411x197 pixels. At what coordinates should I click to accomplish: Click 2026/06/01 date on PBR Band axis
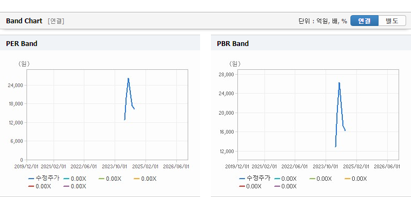[387, 167]
